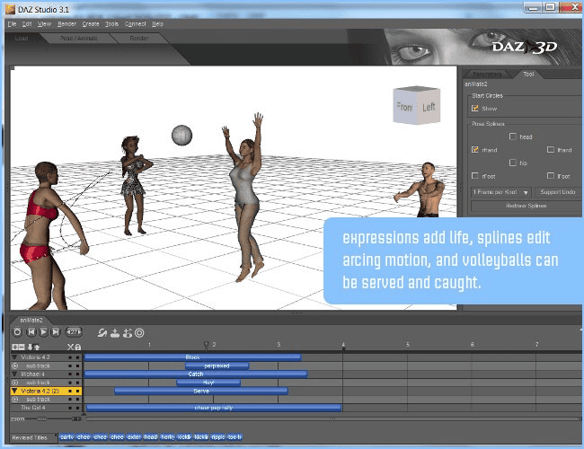Switch to the Render activity tab
584x449 pixels.
pyautogui.click(x=139, y=38)
